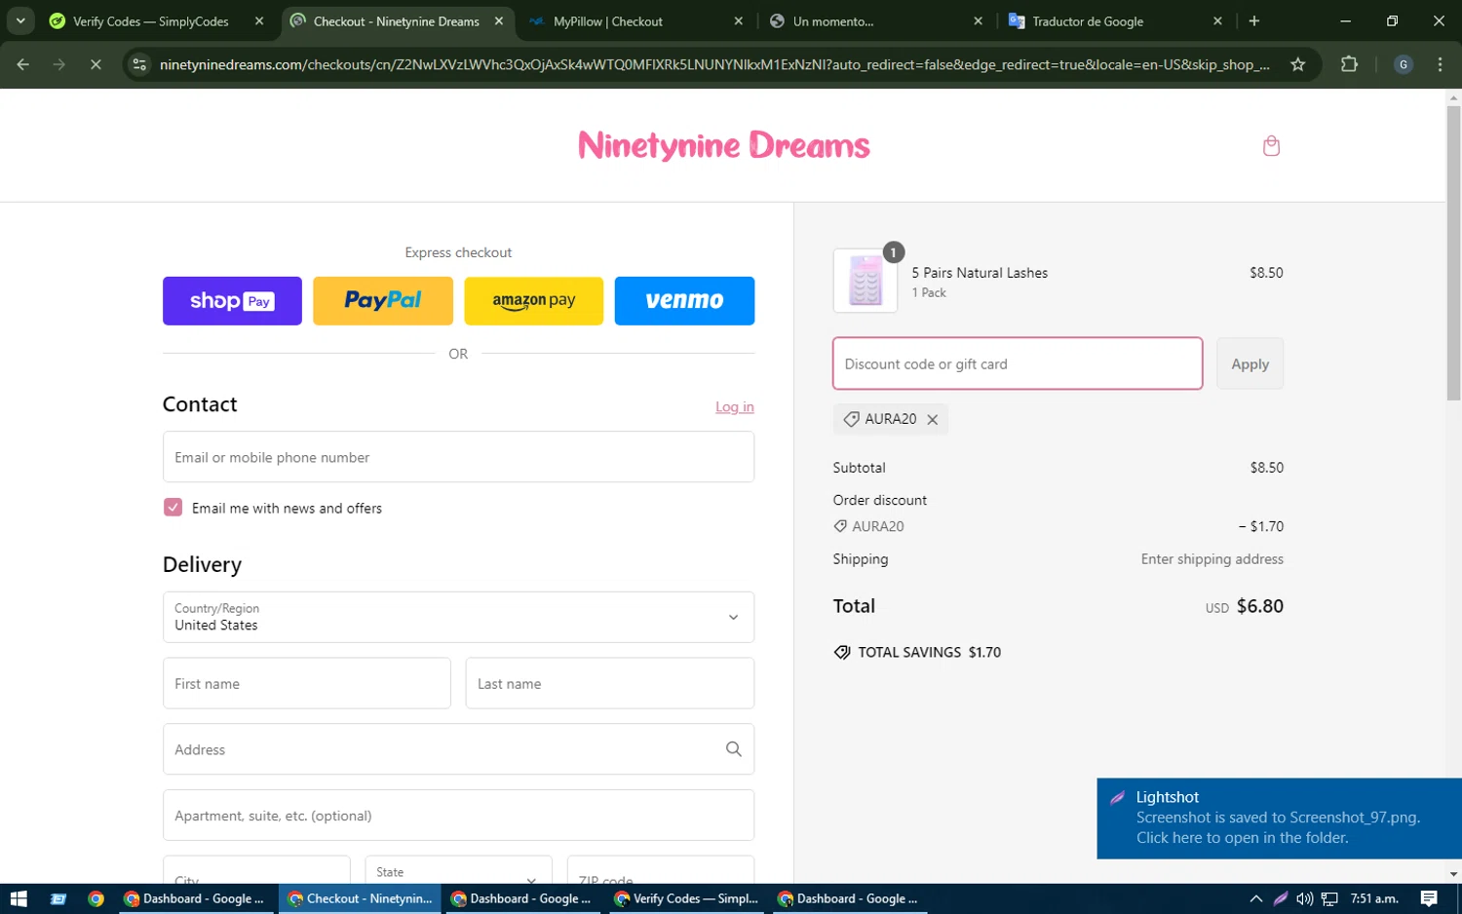Viewport: 1462px width, 914px height.
Task: Switch to Un momento tab
Action: pos(833,20)
